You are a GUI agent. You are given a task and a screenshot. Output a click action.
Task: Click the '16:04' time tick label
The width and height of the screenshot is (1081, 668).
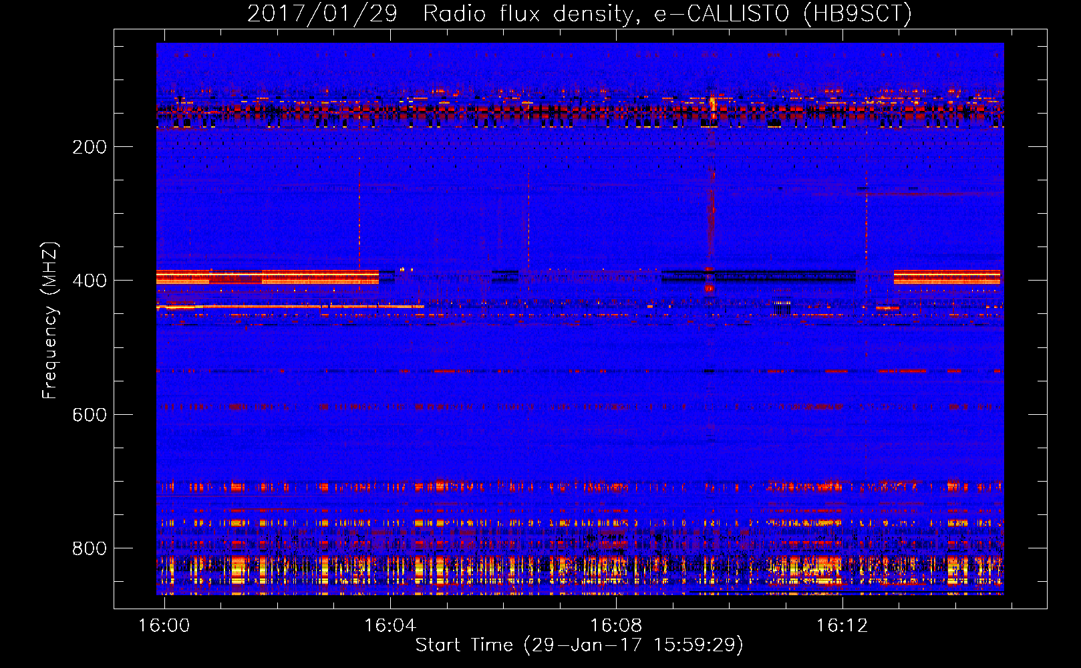390,625
